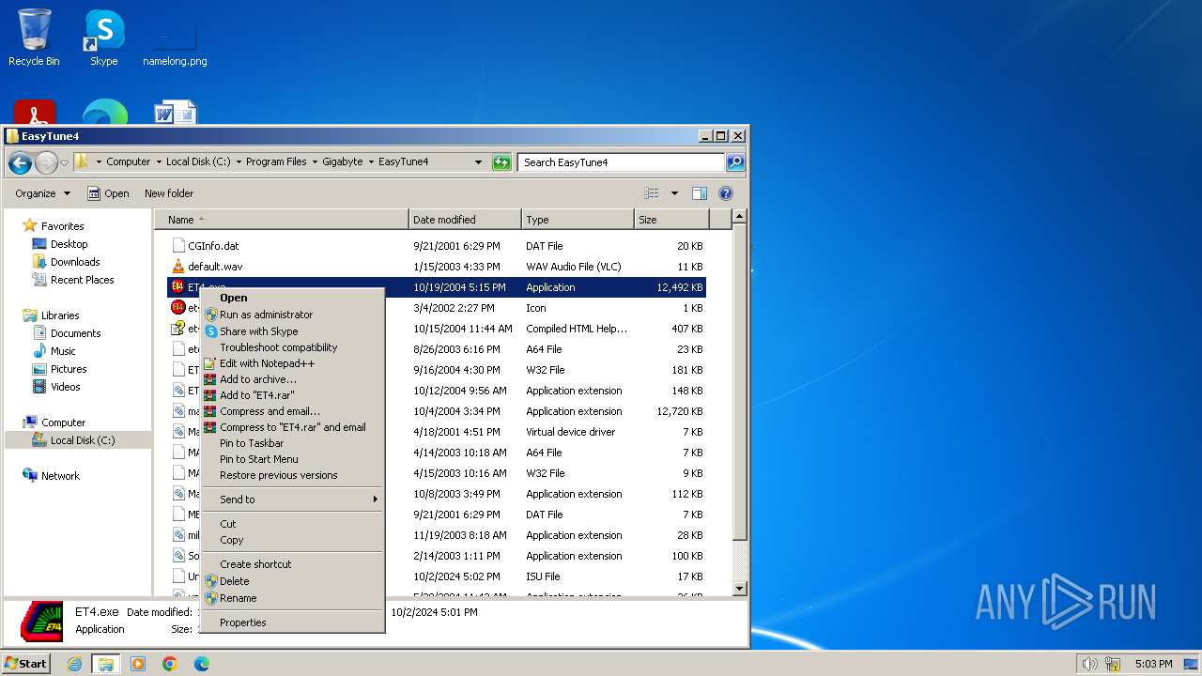This screenshot has height=676, width=1202.
Task: Sort by the Size column header
Action: tap(671, 220)
